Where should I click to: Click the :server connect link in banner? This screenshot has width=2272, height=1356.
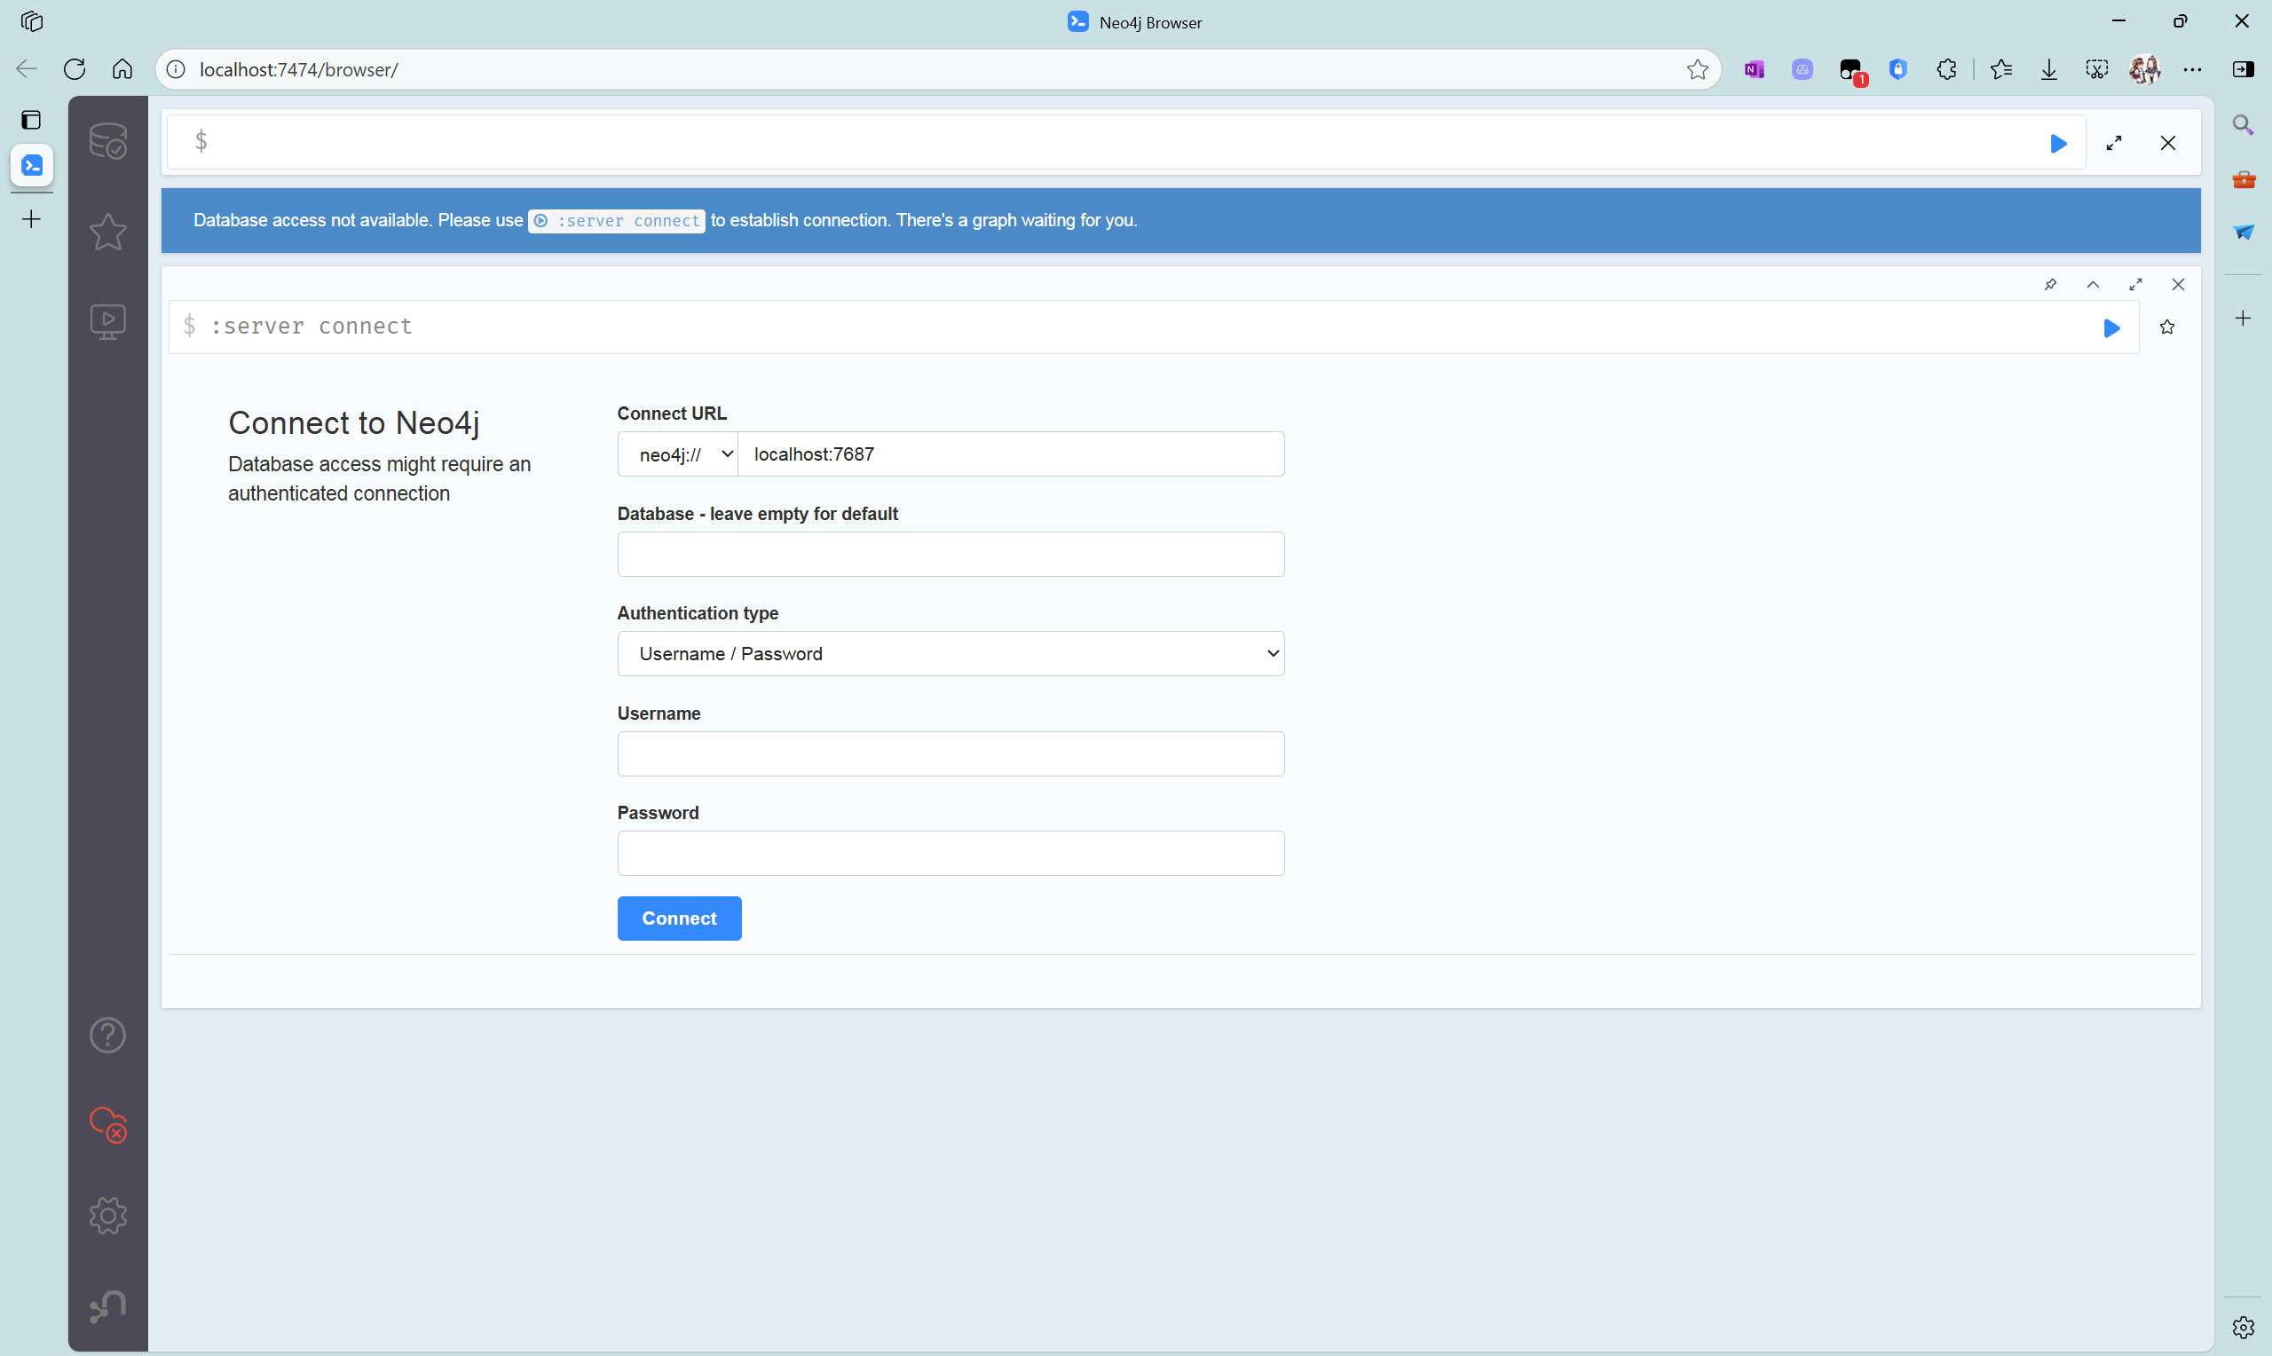[617, 221]
